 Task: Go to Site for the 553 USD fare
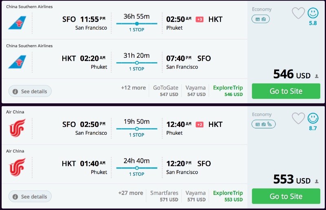coord(286,196)
